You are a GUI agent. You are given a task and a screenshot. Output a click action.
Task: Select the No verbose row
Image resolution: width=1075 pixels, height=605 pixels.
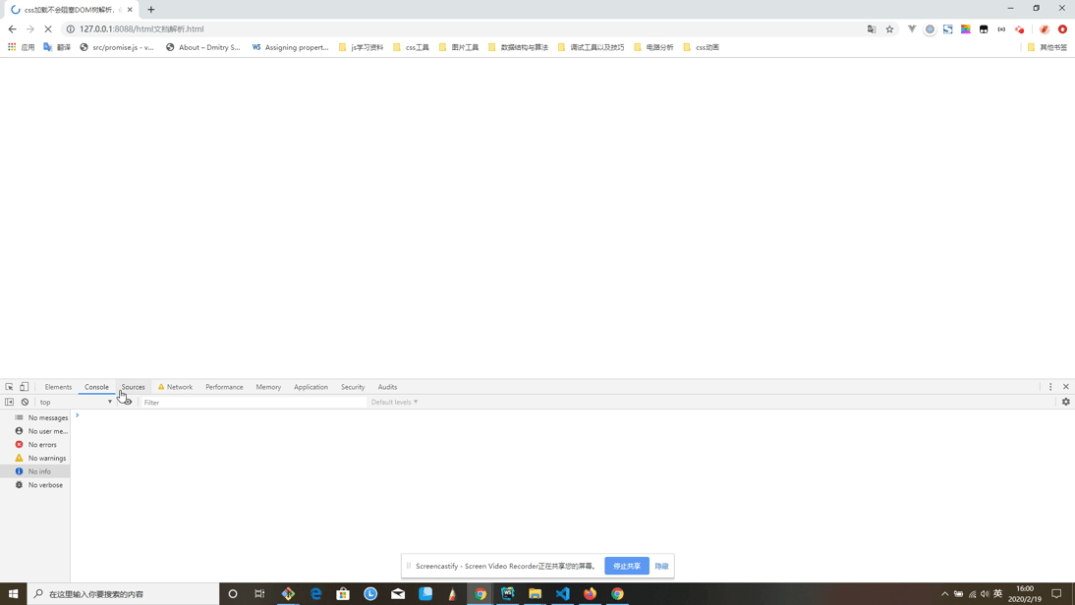point(35,485)
